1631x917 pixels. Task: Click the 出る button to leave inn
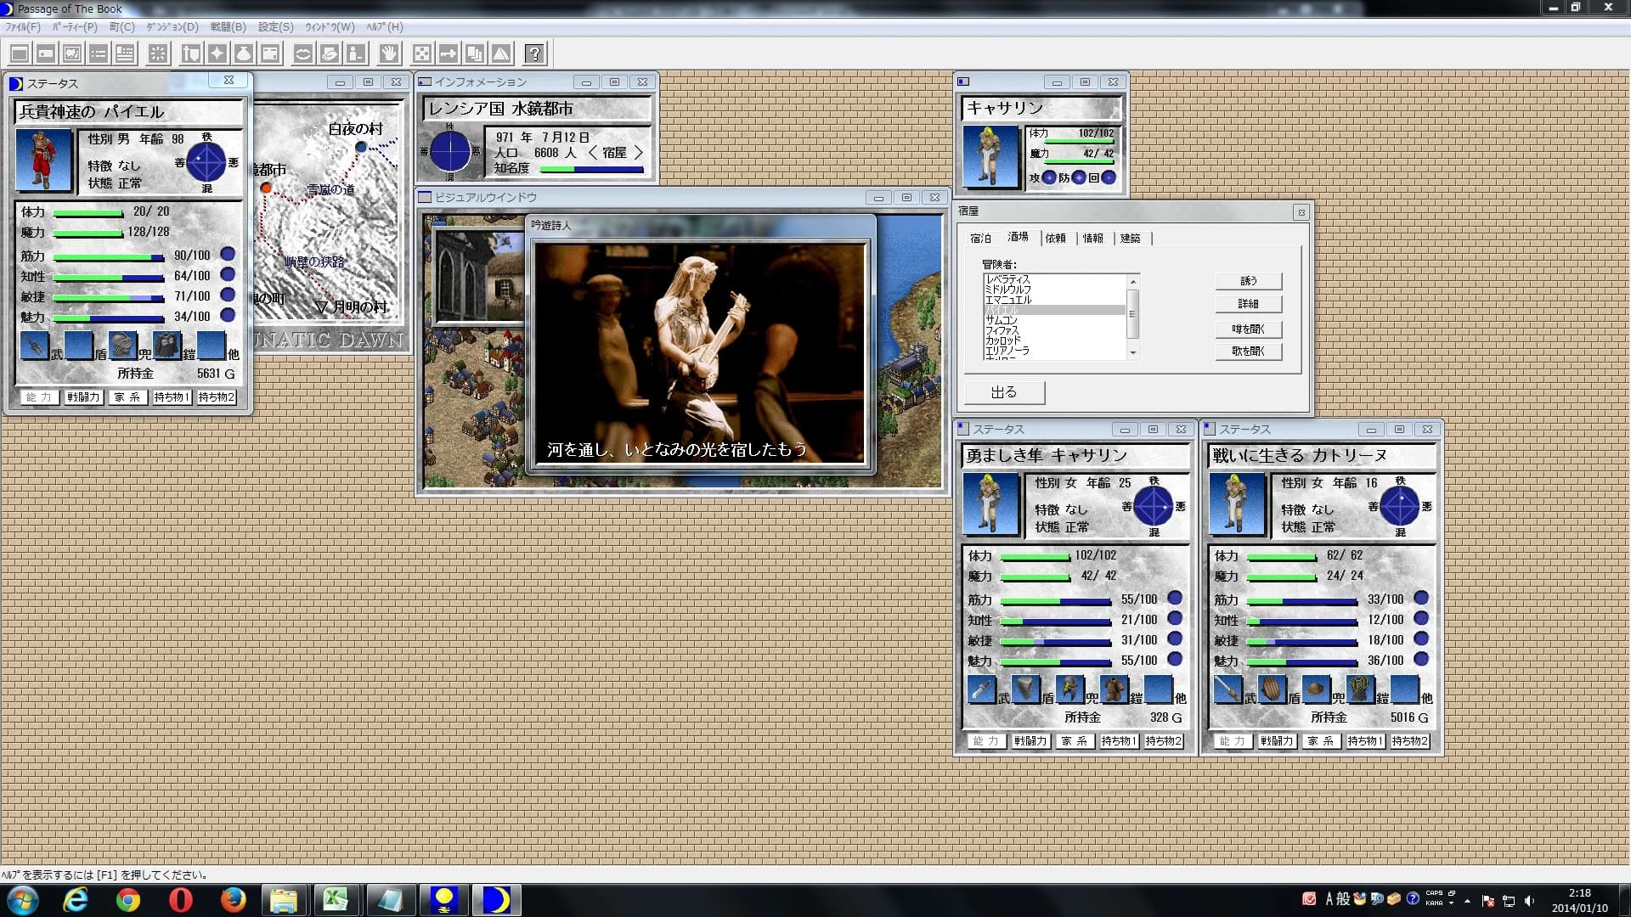click(x=1004, y=392)
